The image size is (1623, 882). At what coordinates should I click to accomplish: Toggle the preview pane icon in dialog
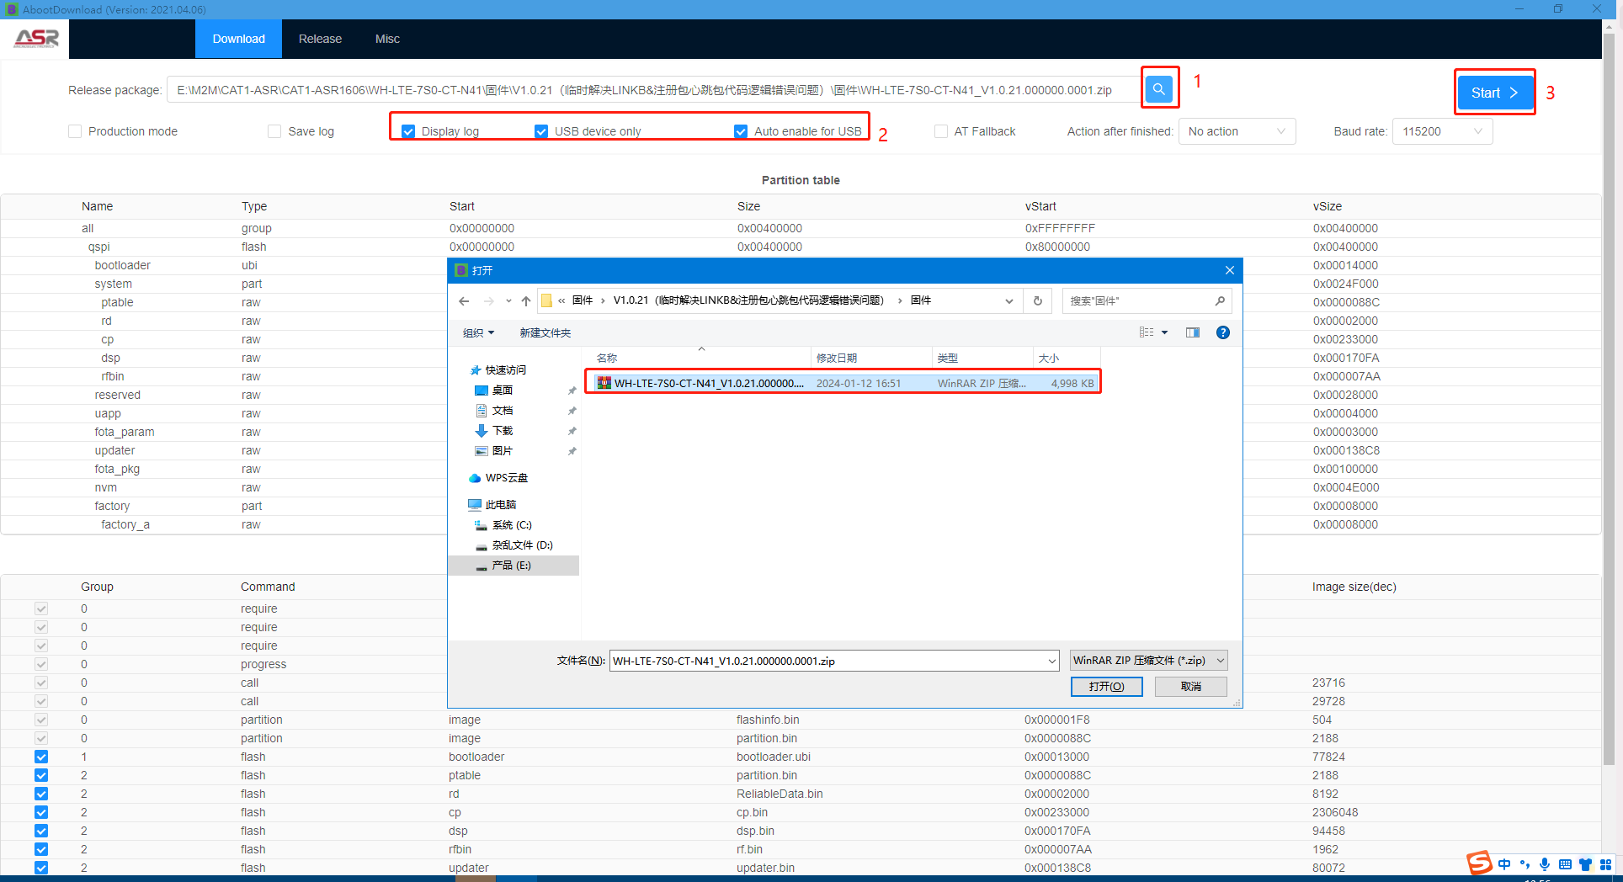(x=1193, y=332)
